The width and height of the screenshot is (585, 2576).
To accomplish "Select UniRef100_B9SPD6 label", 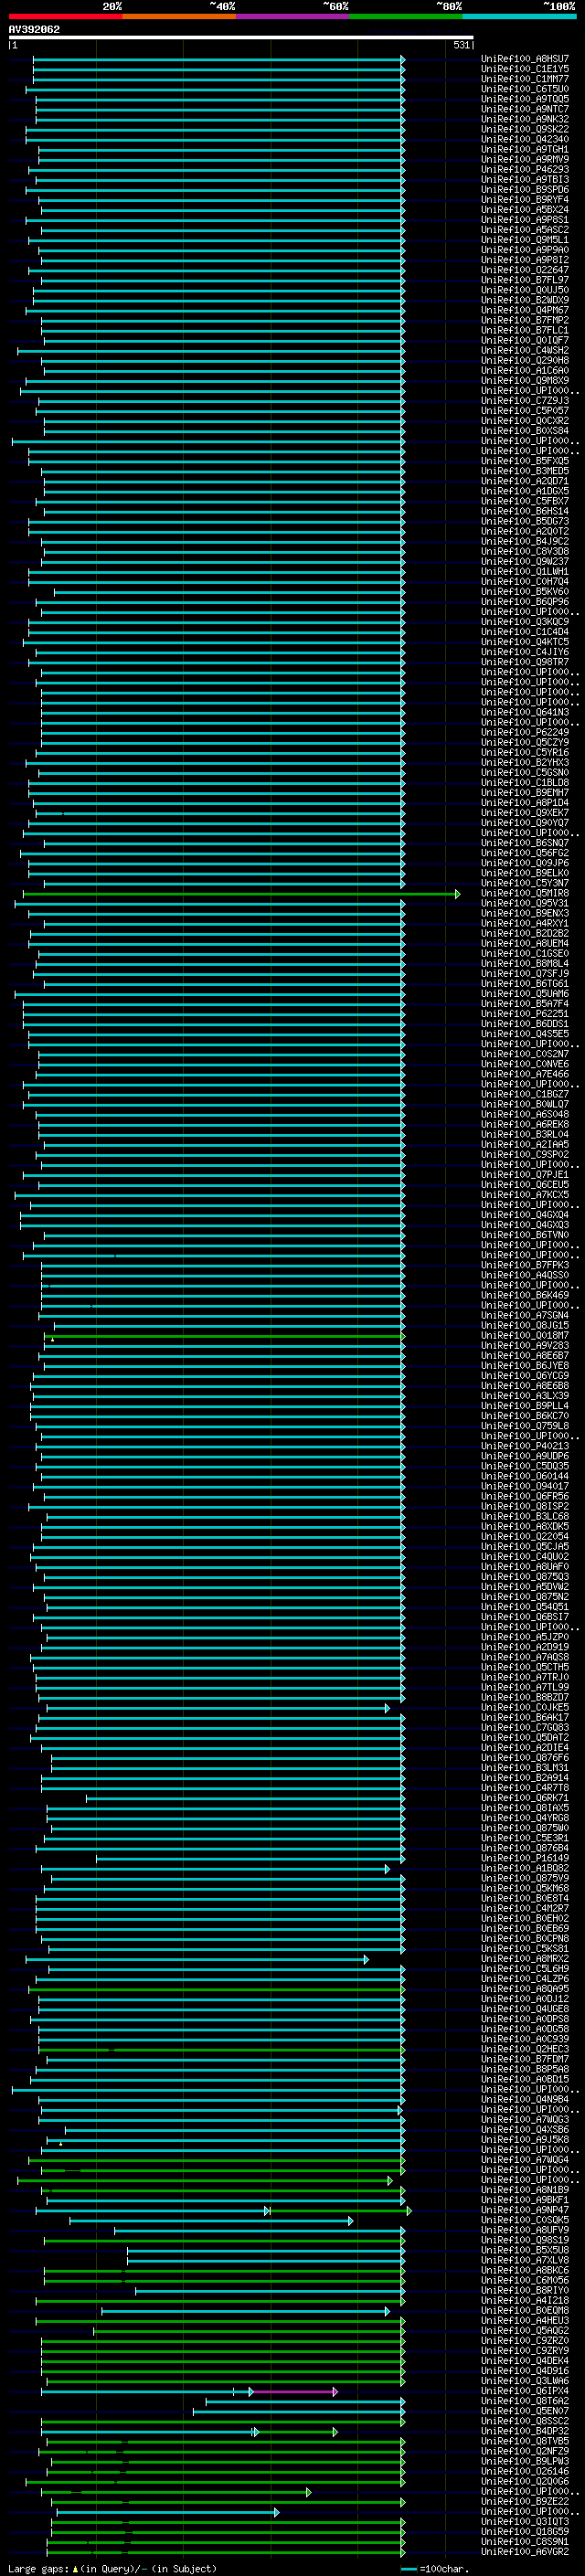I will (x=525, y=190).
